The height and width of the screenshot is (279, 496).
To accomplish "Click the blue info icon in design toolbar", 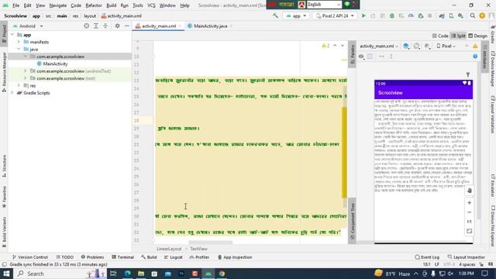I will [x=475, y=57].
